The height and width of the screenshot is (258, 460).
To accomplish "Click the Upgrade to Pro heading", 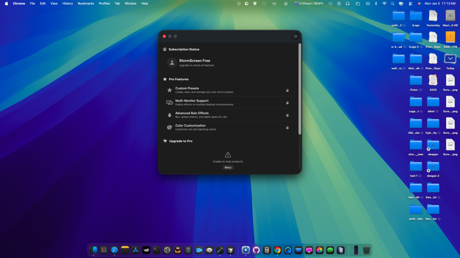I will tap(181, 141).
